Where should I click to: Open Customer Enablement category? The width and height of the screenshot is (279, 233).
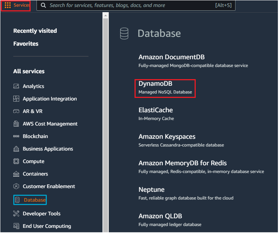point(49,186)
